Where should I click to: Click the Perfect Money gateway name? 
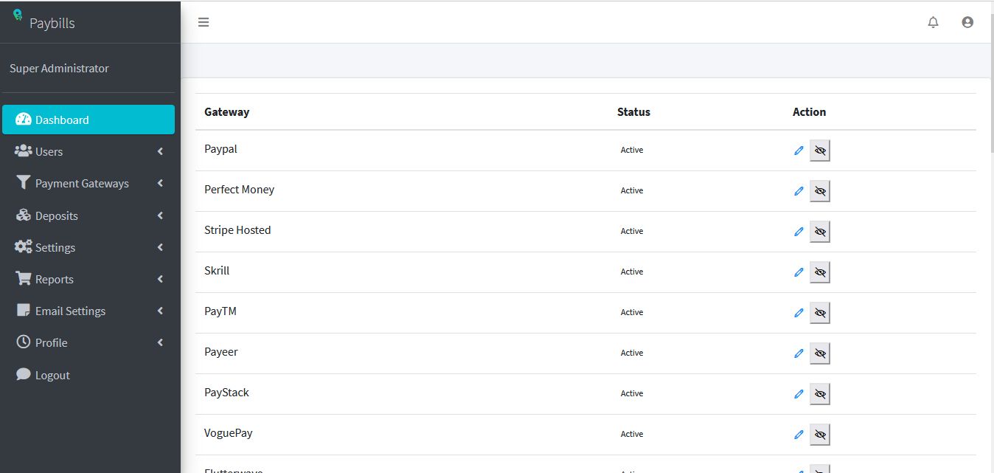239,190
